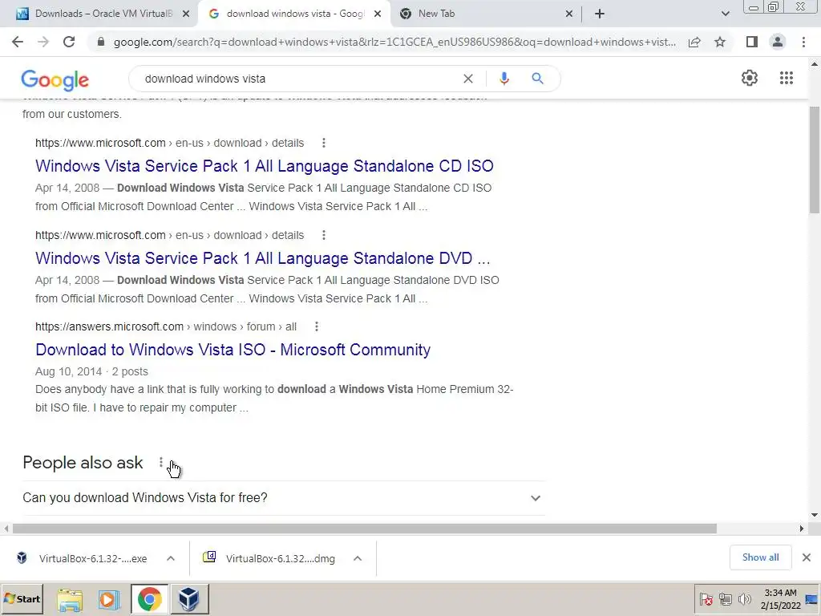Click the action center flag tray icon
The width and height of the screenshot is (821, 616).
click(x=706, y=599)
